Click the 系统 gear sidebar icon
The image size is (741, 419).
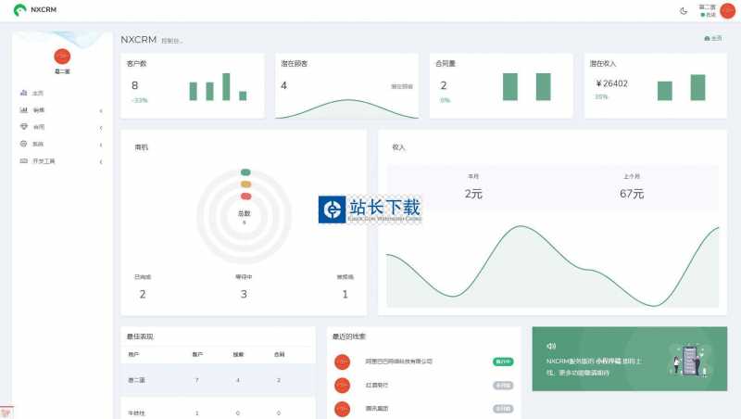coord(23,144)
